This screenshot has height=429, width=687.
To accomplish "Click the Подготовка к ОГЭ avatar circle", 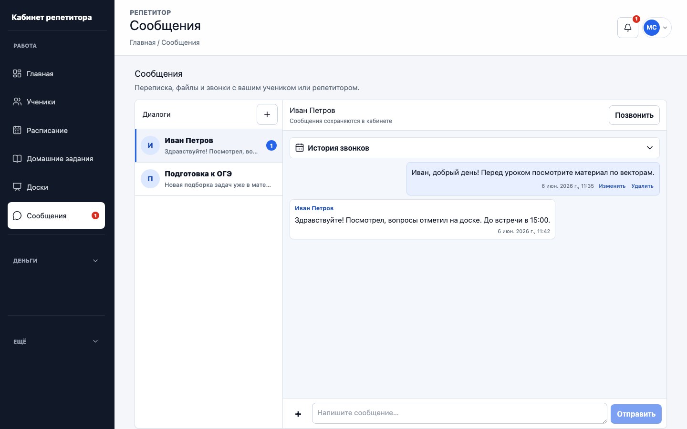I will click(x=150, y=179).
